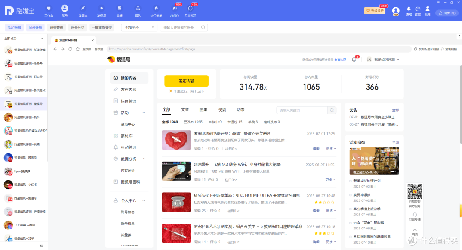Click the 搜狐号 logo
This screenshot has width=462, height=250.
(x=119, y=59)
